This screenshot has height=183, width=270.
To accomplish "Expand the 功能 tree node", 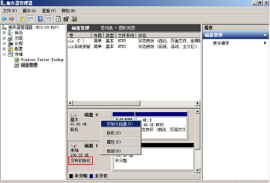I will 4,38.
